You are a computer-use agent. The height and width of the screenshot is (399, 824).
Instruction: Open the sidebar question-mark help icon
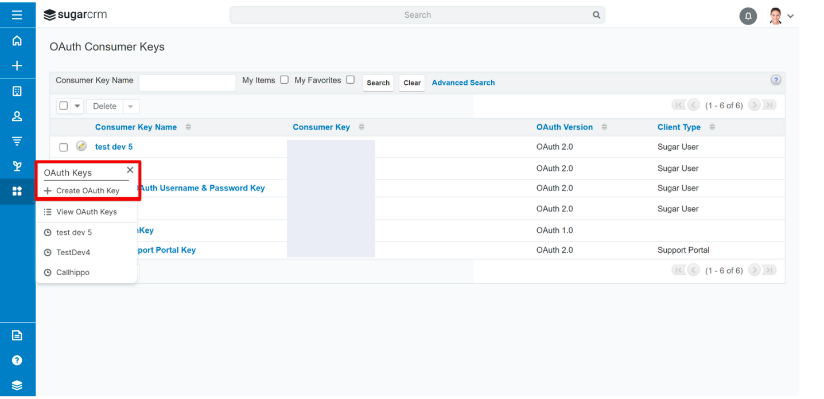(17, 360)
